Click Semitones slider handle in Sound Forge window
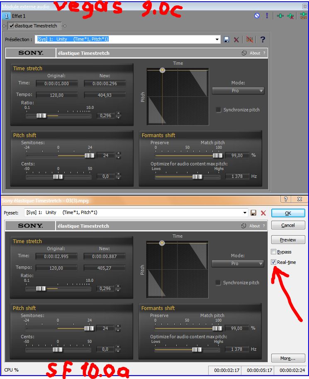The height and width of the screenshot is (379, 309). (89, 328)
